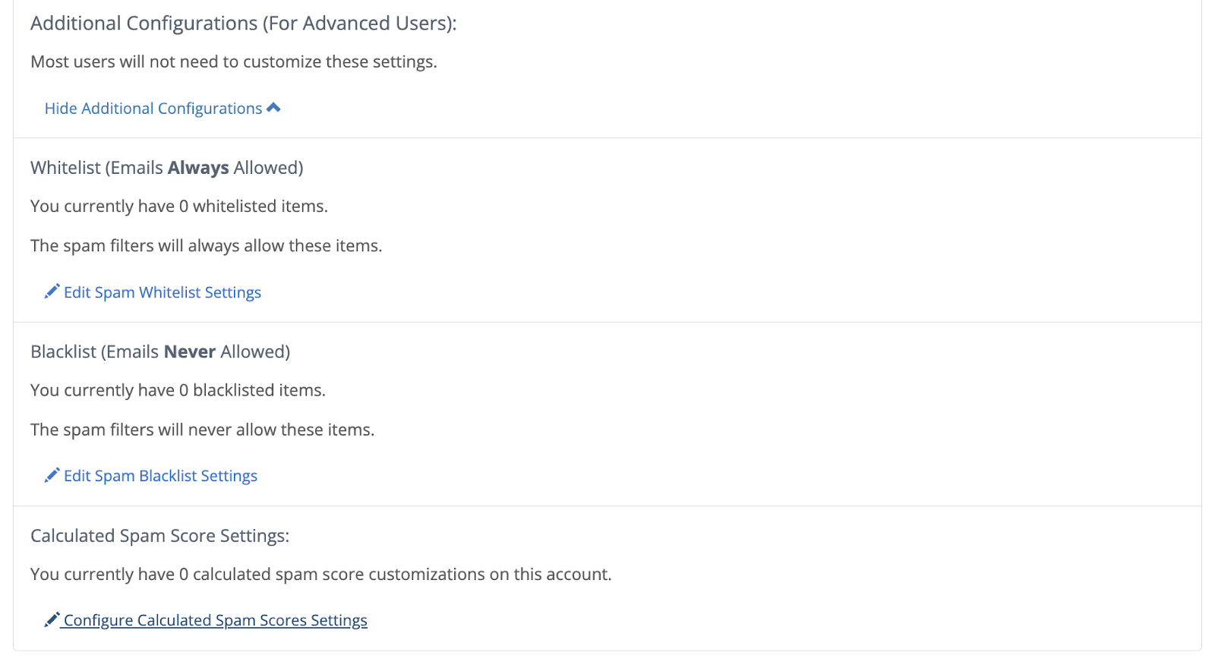This screenshot has height=668, width=1215.
Task: Click the up chevron after Hide Additional Configurations
Action: 274,109
